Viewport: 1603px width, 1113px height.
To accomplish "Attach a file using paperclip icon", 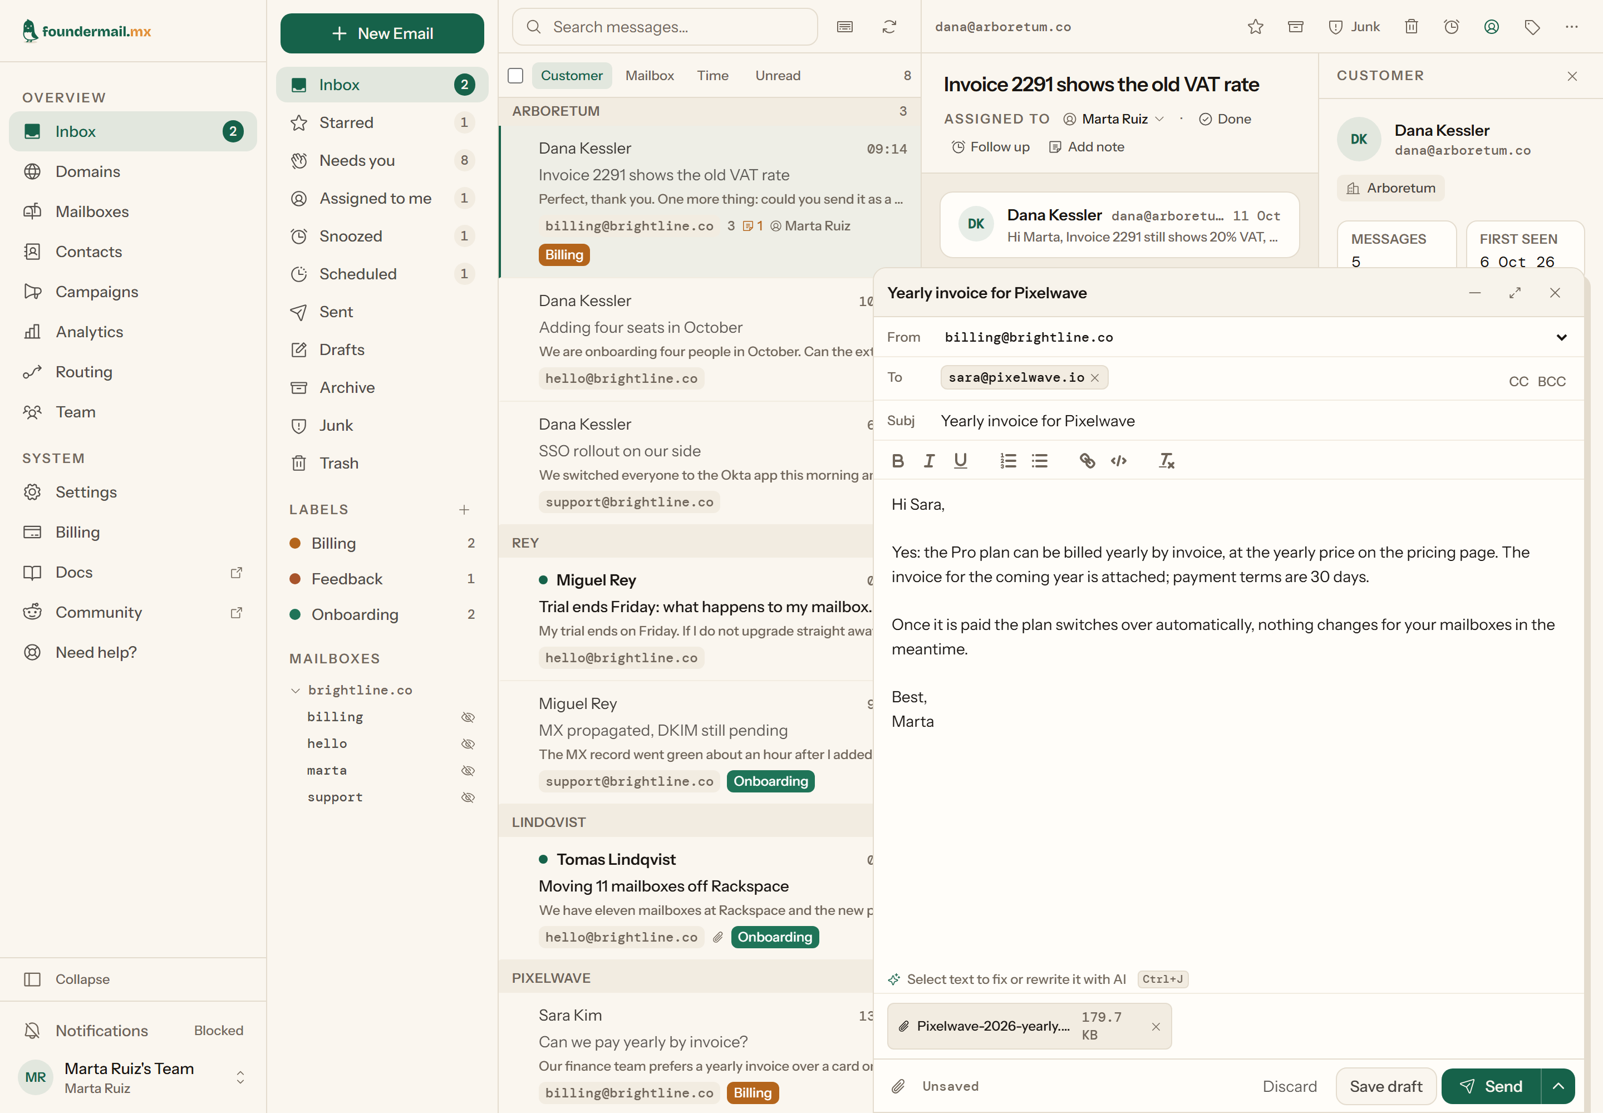I will tap(898, 1086).
